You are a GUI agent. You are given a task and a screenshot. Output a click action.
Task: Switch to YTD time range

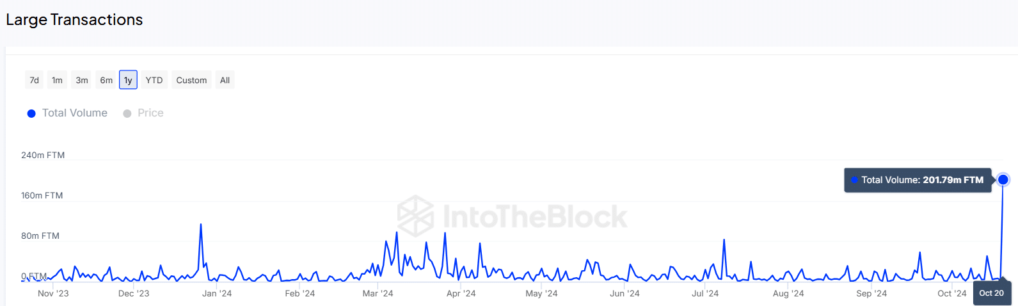(154, 80)
